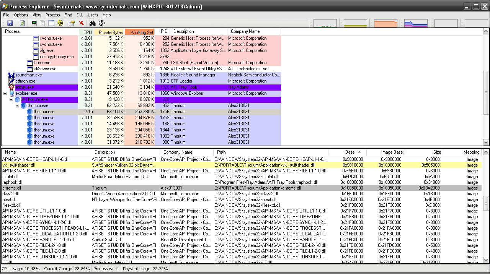Open the Process menu
Viewport: 490px width, 274px height.
(53, 15)
